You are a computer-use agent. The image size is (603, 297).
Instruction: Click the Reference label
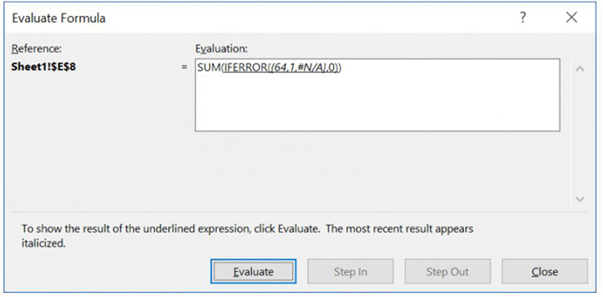(x=36, y=48)
